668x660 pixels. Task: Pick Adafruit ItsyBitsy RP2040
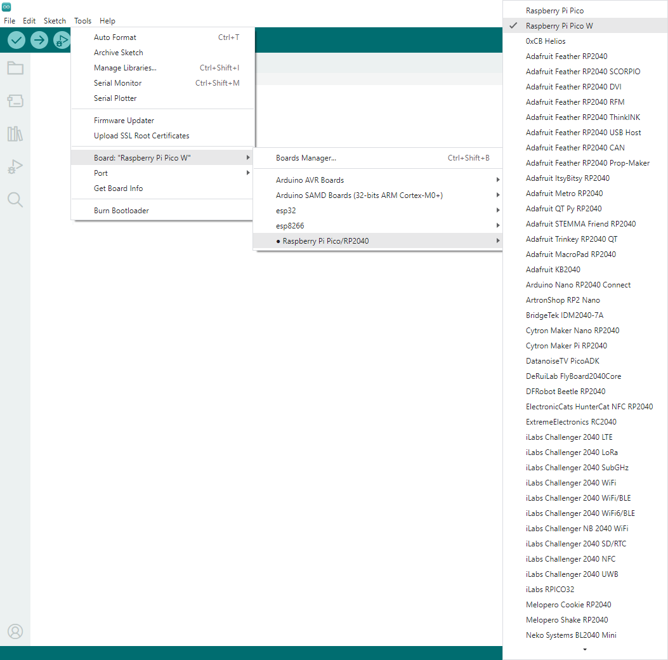(x=586, y=178)
